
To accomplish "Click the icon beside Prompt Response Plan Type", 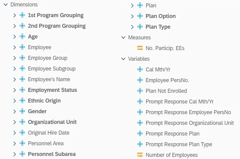I will pos(140,144).
